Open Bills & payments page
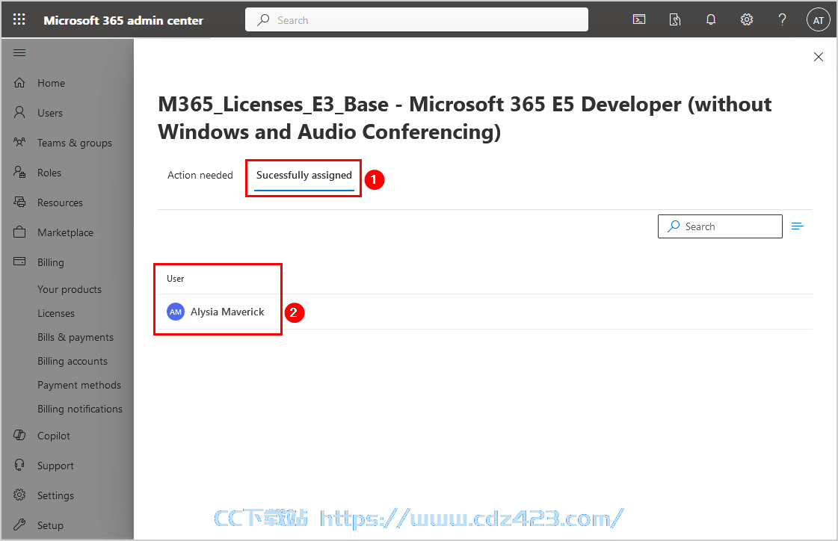Screen dimensions: 838x541 76,337
